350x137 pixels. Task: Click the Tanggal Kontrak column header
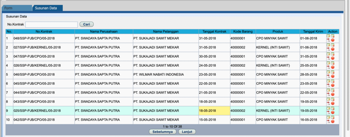coord(214,31)
